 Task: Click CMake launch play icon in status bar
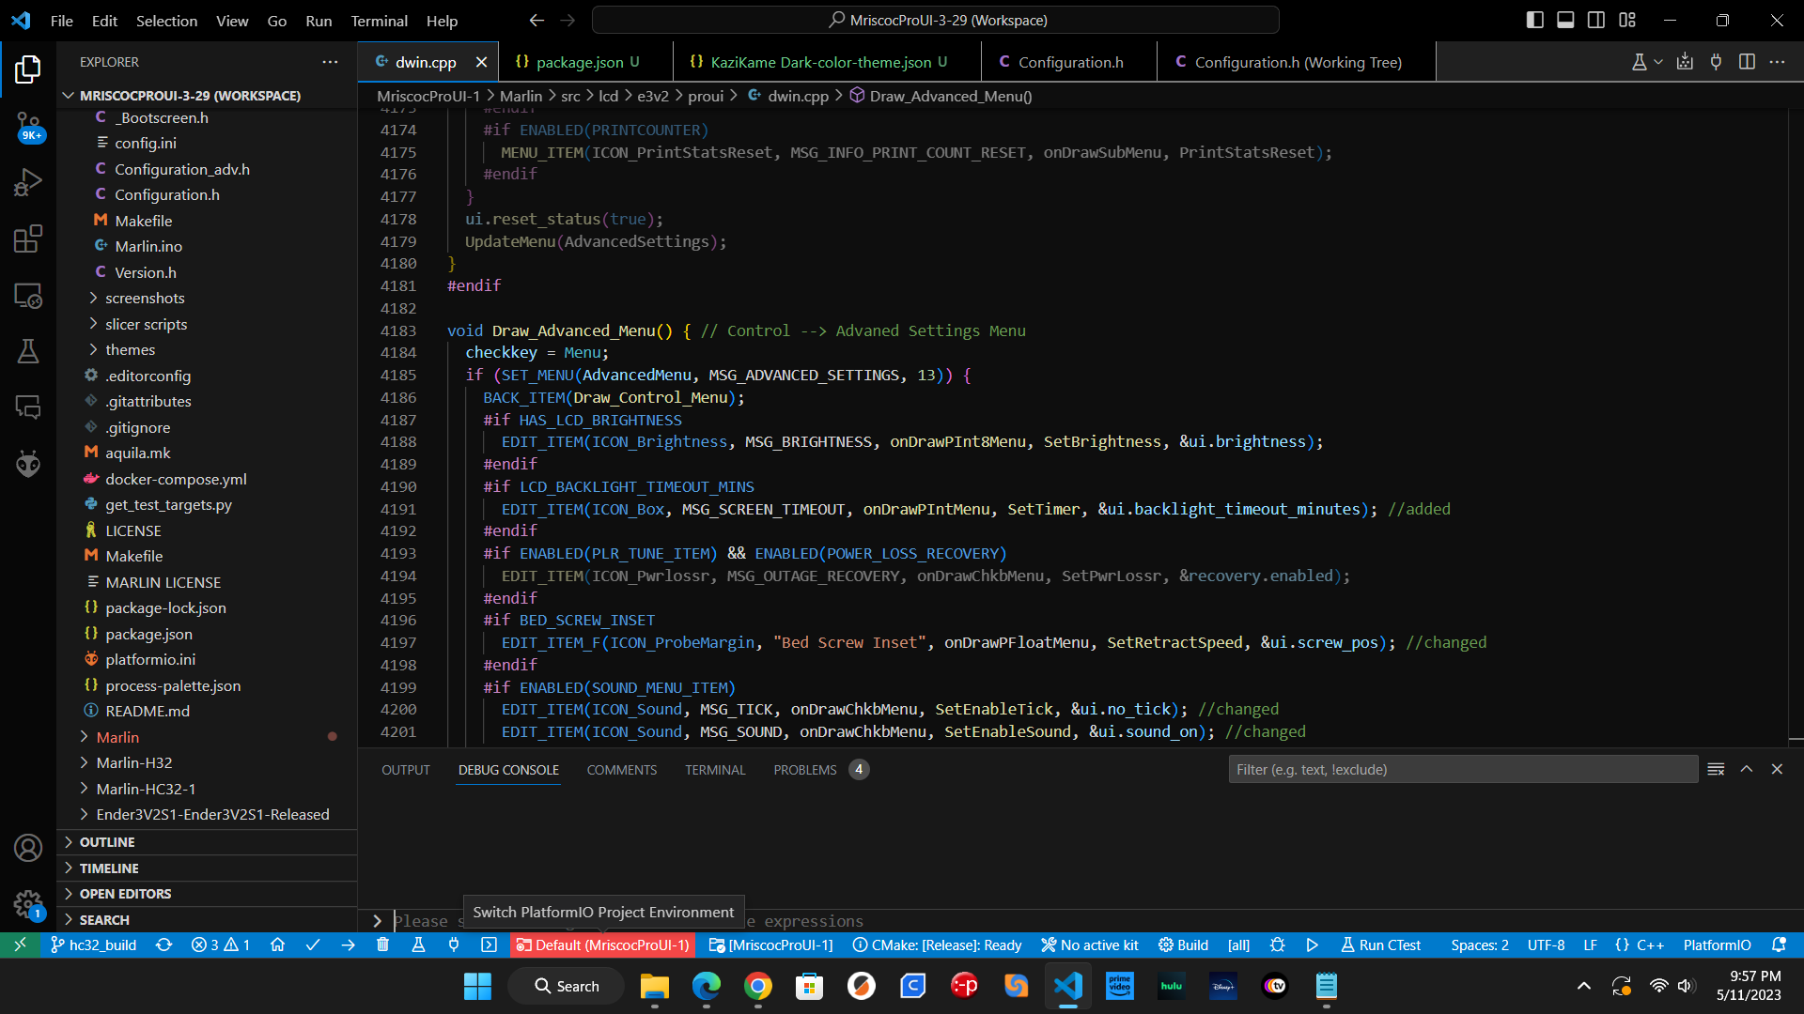[1312, 945]
